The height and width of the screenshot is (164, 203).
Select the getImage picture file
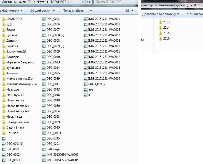tap(53, 149)
